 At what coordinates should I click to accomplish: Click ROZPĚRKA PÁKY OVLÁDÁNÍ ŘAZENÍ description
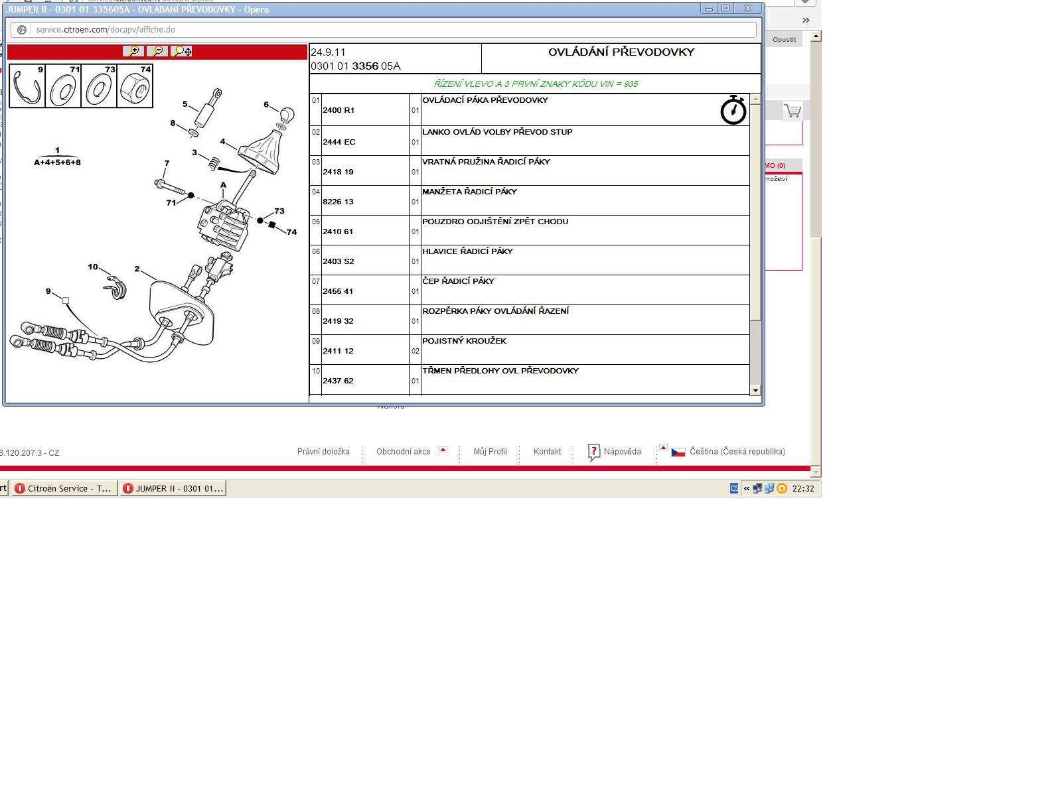[x=495, y=311]
